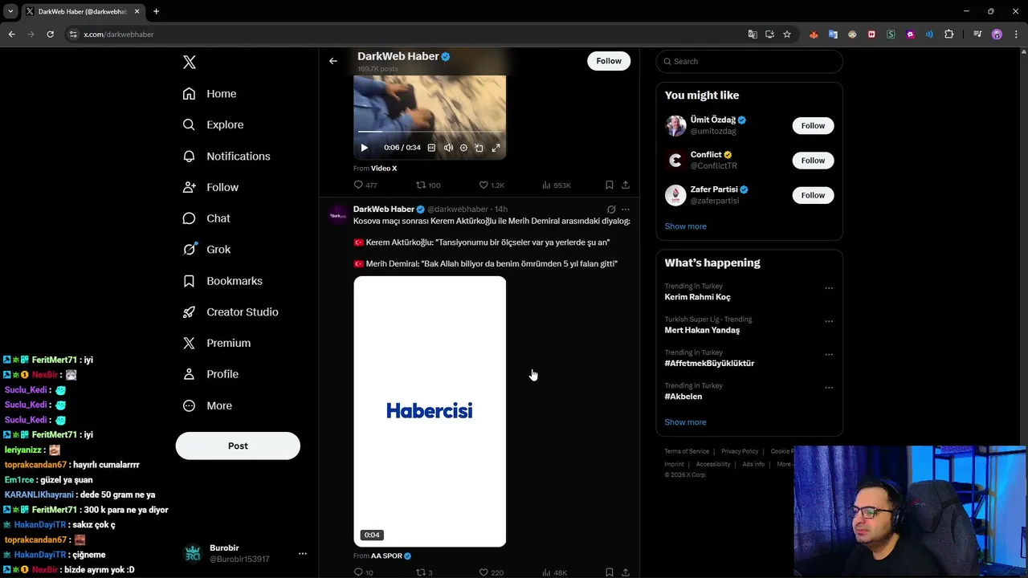The width and height of the screenshot is (1028, 578).
Task: View analytics for the 653K views post
Action: pos(556,185)
